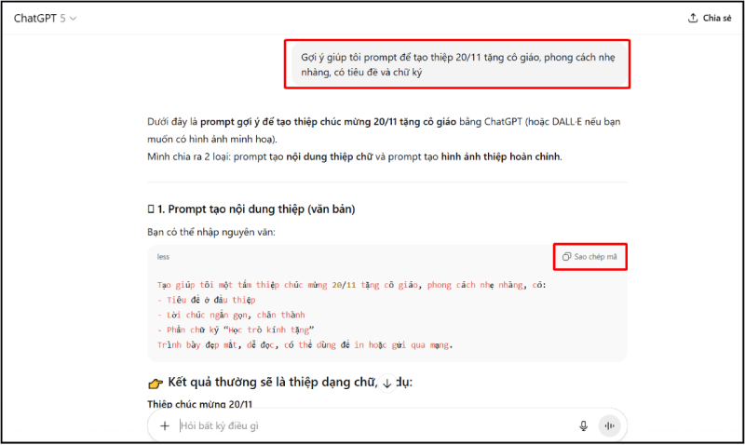Click the Sao chép mã copy code button
This screenshot has height=445, width=745.
click(x=589, y=257)
